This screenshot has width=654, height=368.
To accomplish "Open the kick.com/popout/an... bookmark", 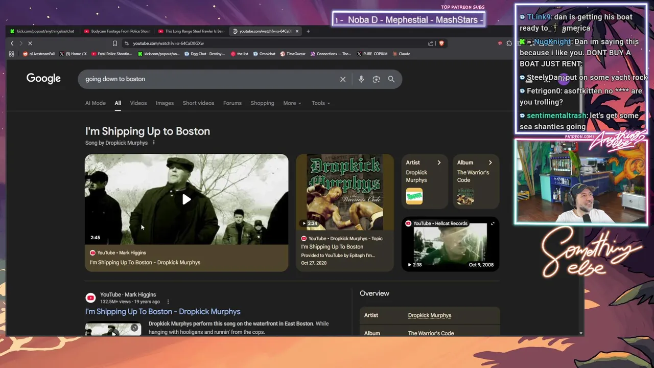I will (159, 54).
